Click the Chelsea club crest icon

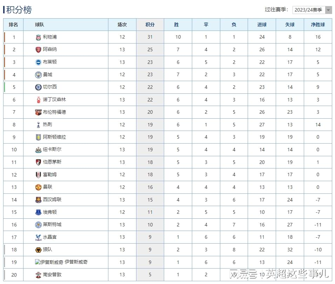[x=38, y=87]
